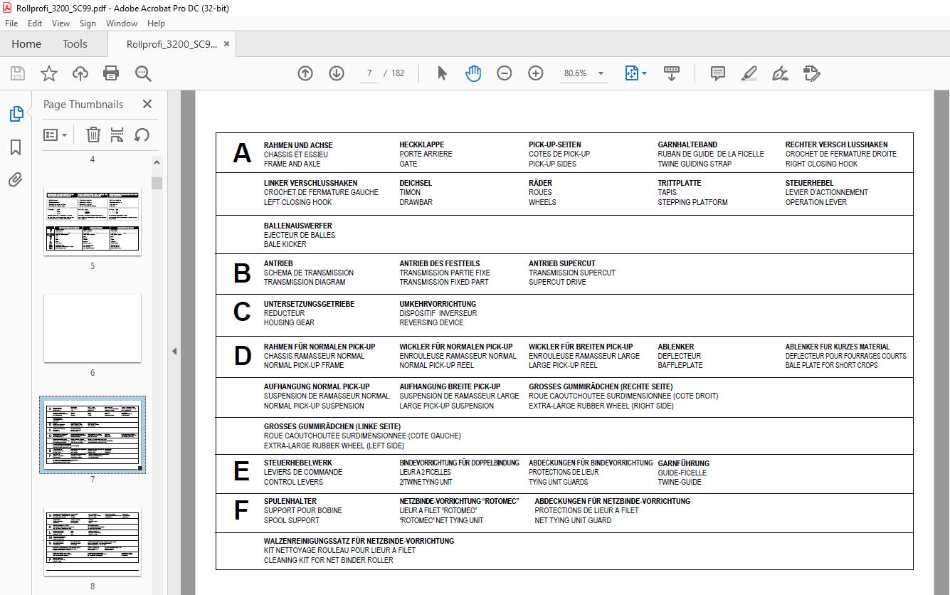Image resolution: width=950 pixels, height=595 pixels.
Task: Save the file using the floppy disk icon
Action: pos(18,73)
